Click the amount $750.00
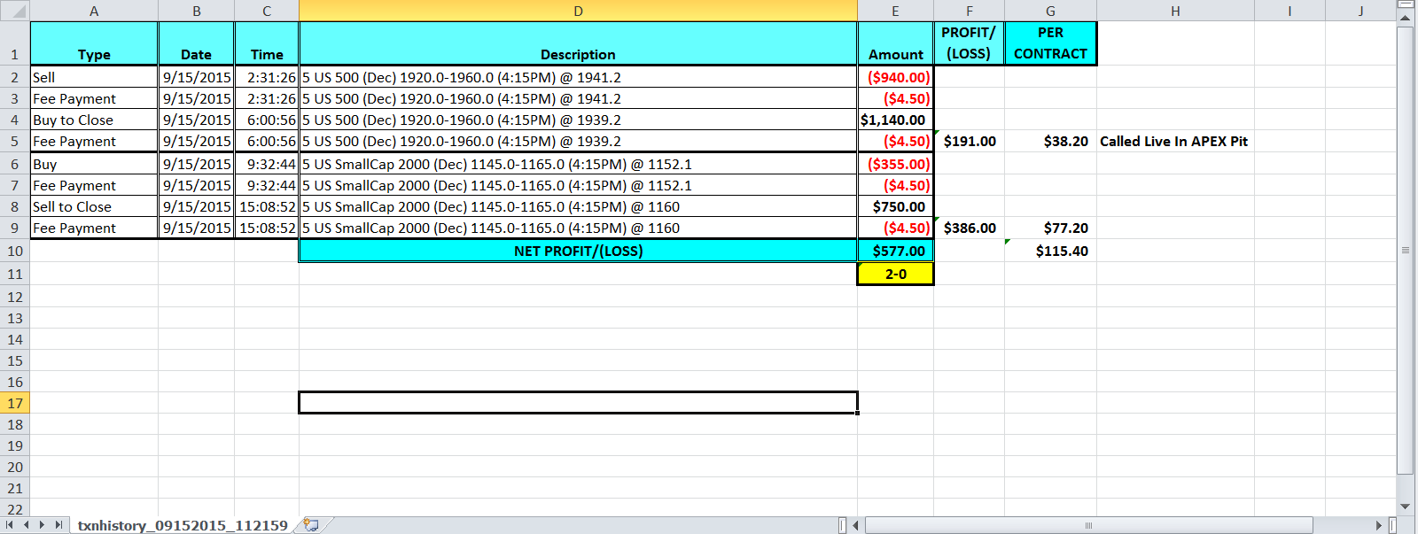The height and width of the screenshot is (534, 1418). [895, 206]
